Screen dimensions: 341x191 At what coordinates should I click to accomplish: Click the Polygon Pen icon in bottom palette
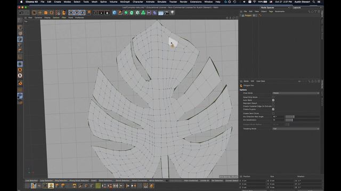click(x=34, y=186)
